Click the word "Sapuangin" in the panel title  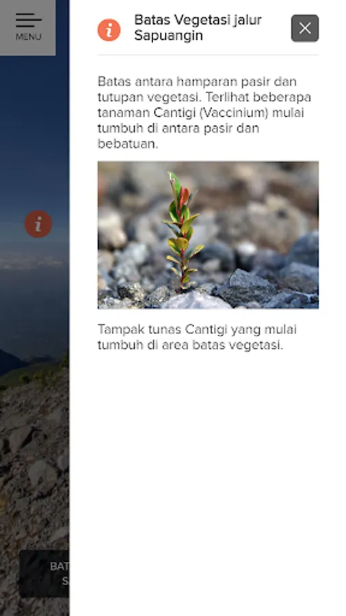tap(168, 36)
